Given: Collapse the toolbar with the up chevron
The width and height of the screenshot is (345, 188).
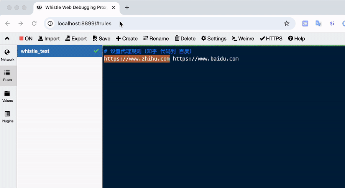Looking at the screenshot, I should pyautogui.click(x=7, y=38).
